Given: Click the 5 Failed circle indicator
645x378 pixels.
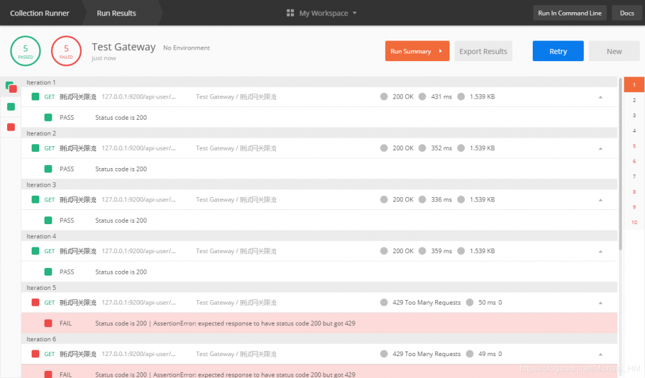Looking at the screenshot, I should pyautogui.click(x=66, y=51).
